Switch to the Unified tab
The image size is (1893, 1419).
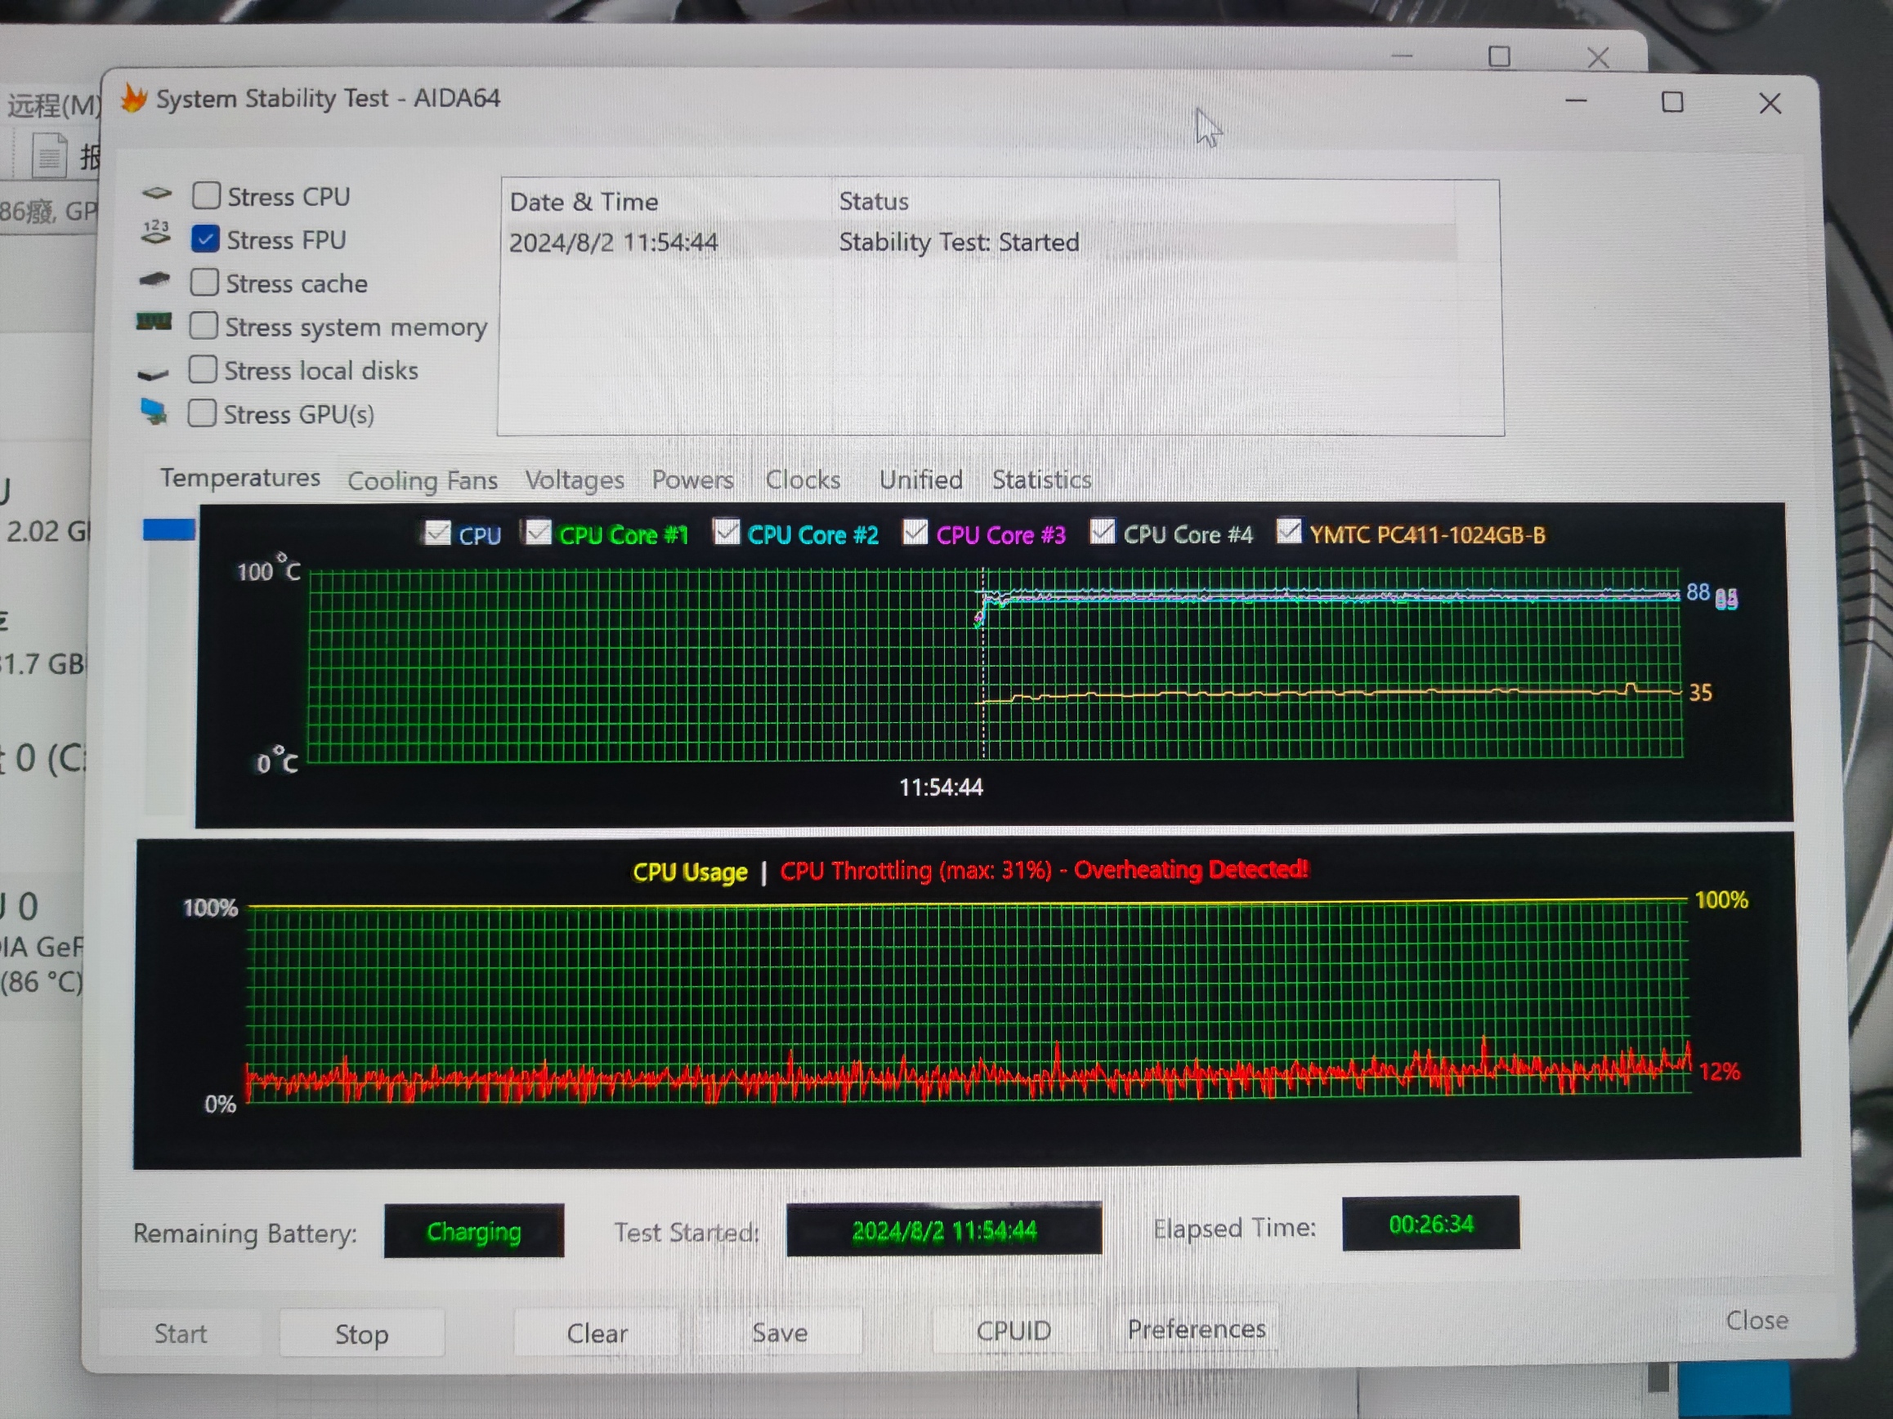[921, 480]
